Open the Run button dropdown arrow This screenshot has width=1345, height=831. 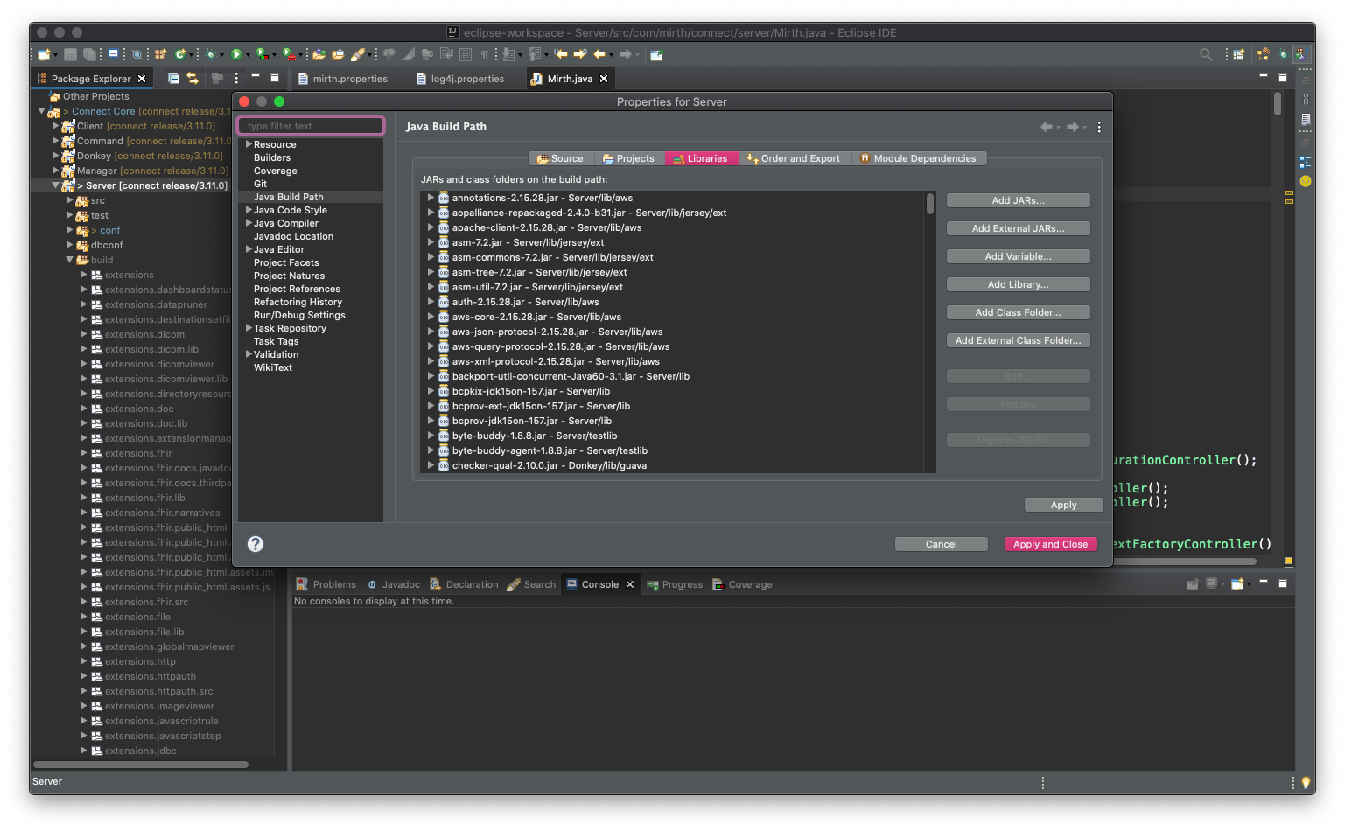[x=248, y=55]
